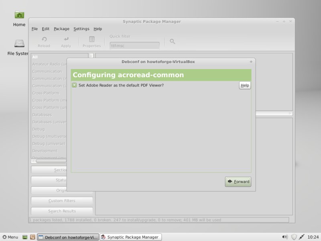
Task: Click the Synaptic window close icon
Action: [291, 22]
